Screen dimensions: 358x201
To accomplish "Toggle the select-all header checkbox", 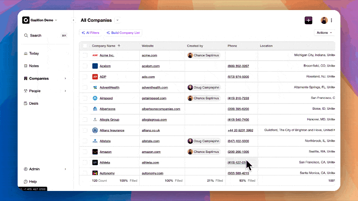I will pos(85,46).
